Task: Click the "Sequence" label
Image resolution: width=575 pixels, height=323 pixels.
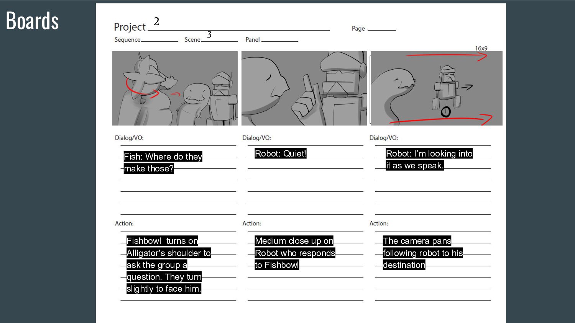Action: coord(127,40)
